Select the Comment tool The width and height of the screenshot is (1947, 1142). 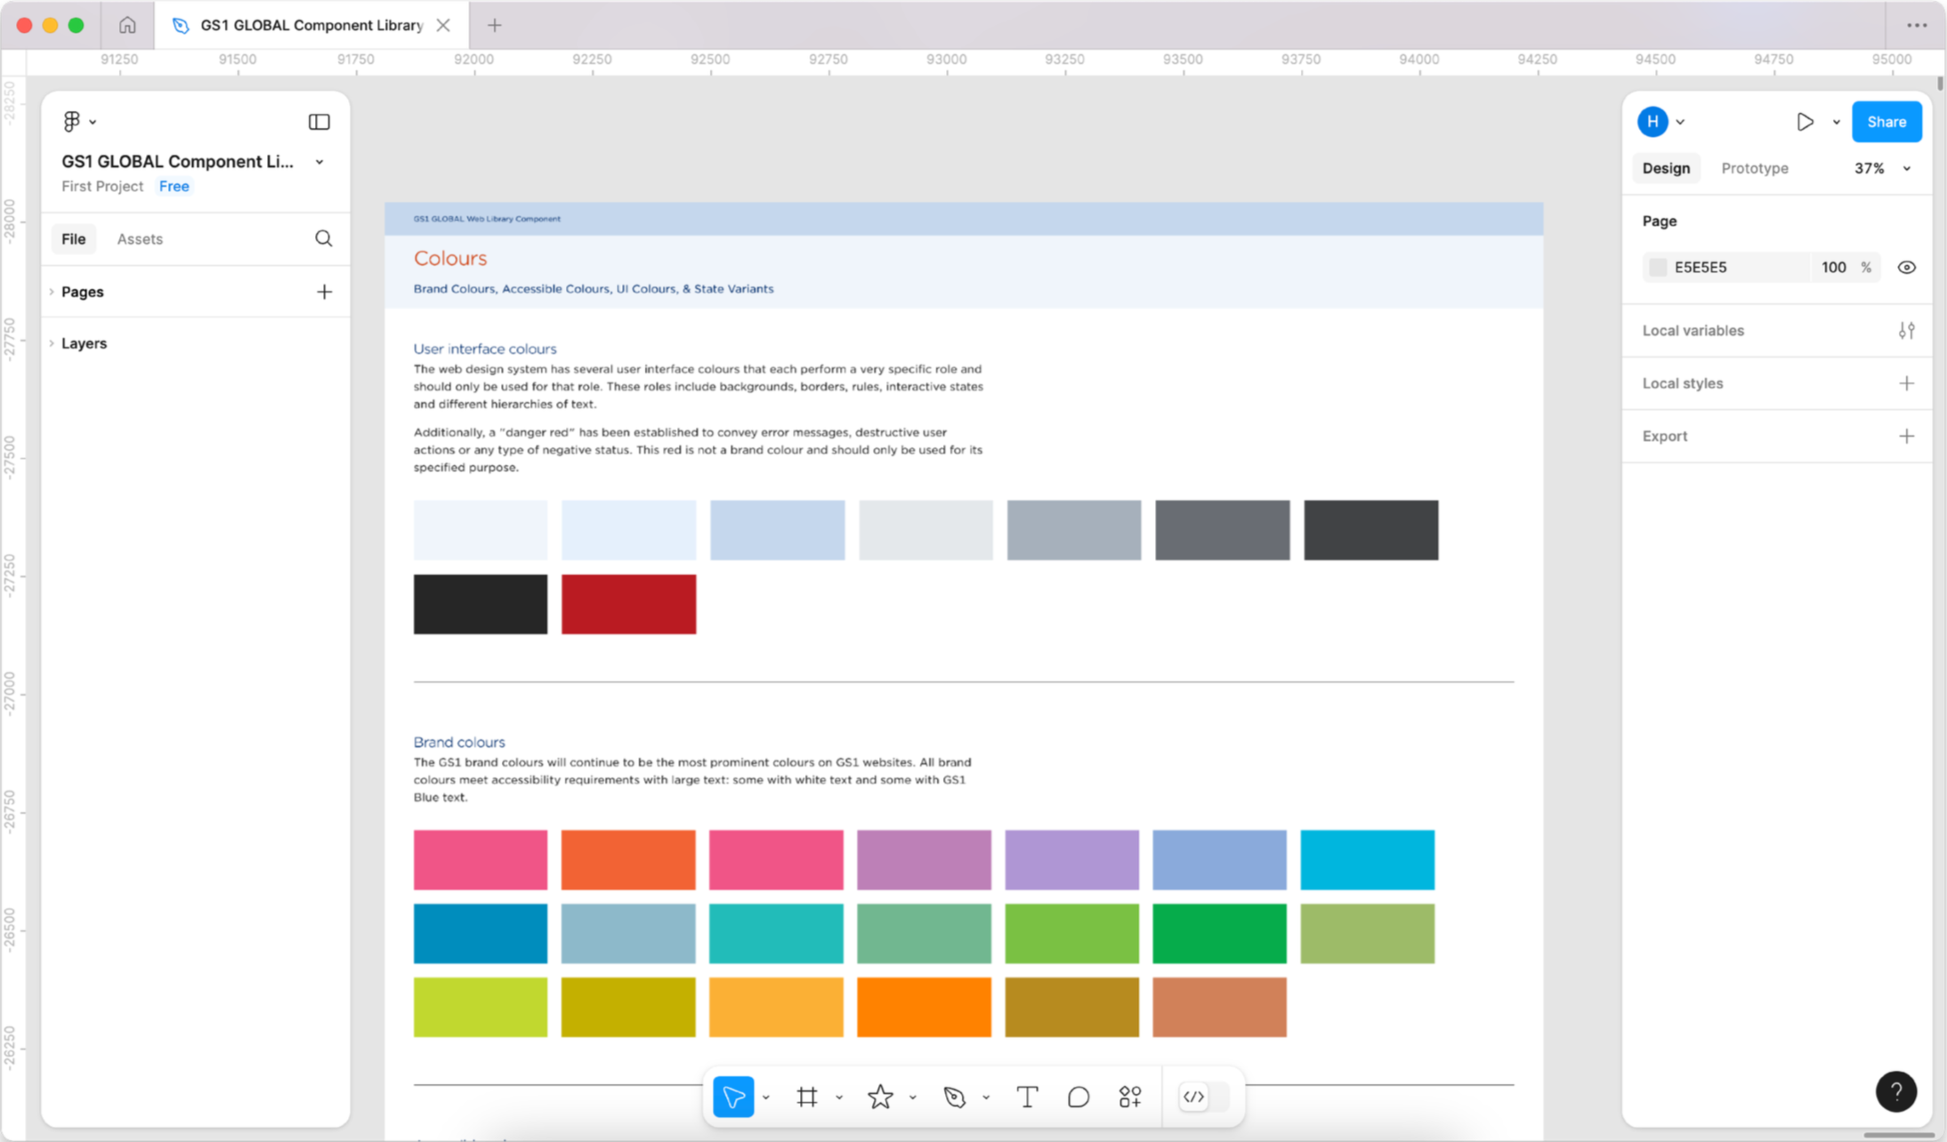1079,1097
